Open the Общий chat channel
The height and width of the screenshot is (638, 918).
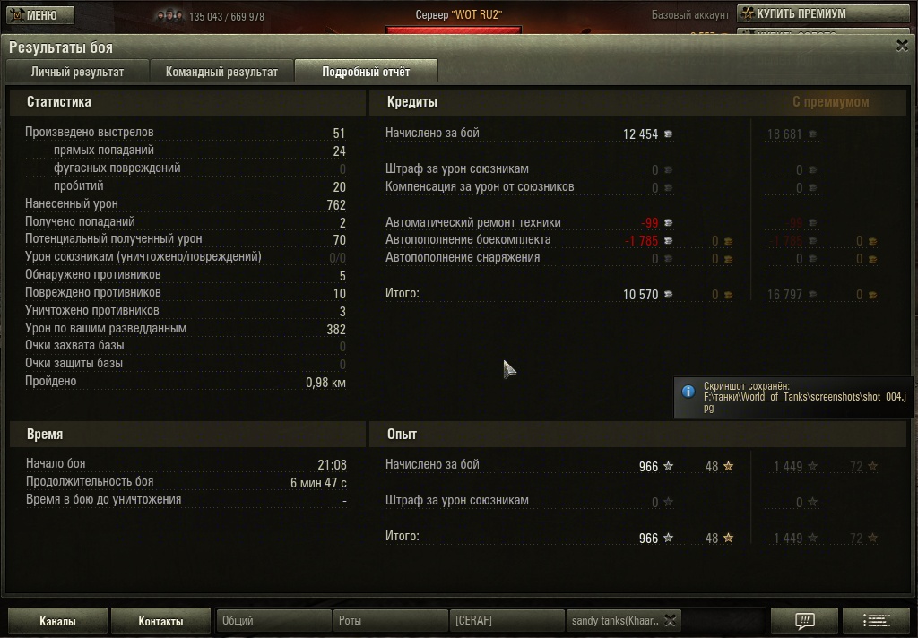(x=273, y=620)
